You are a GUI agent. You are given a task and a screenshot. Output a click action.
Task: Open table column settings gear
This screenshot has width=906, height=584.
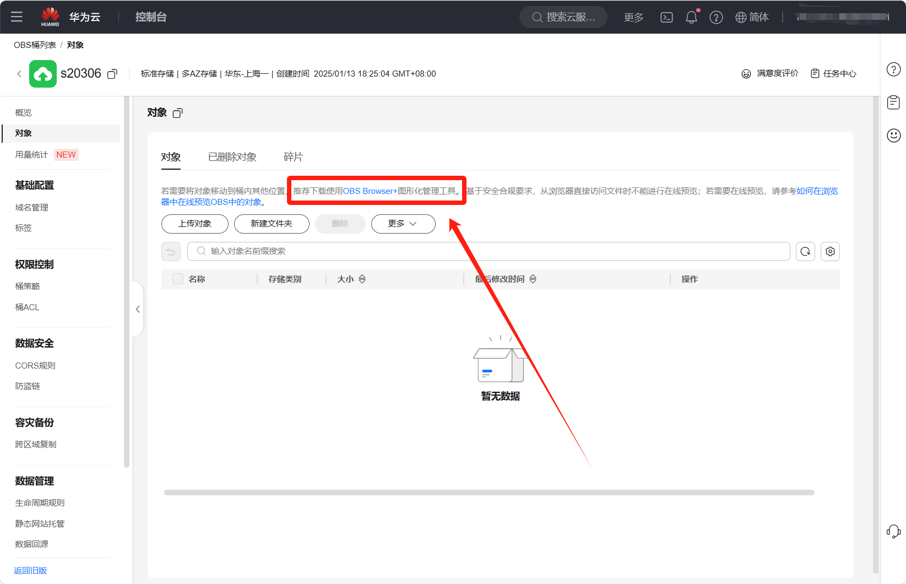point(830,251)
